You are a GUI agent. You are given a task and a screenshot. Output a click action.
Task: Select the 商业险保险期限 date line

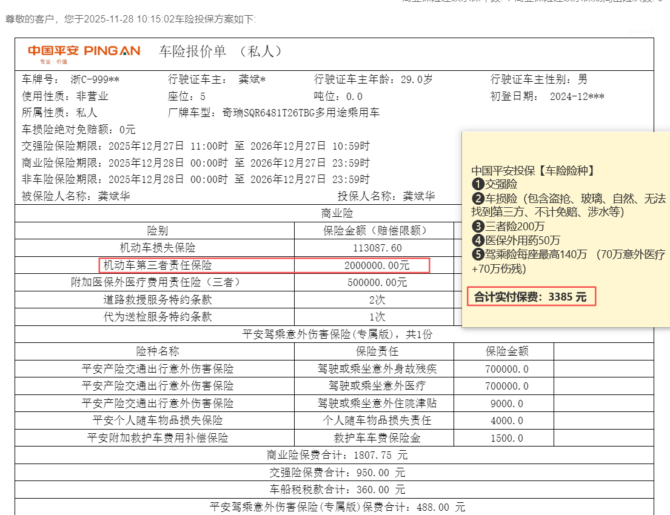tap(196, 163)
